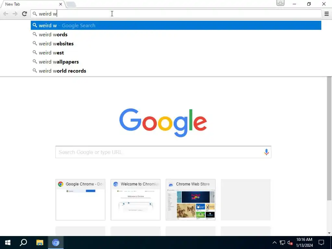This screenshot has height=249, width=332.
Task: Show hidden system tray icons
Action: [274, 243]
